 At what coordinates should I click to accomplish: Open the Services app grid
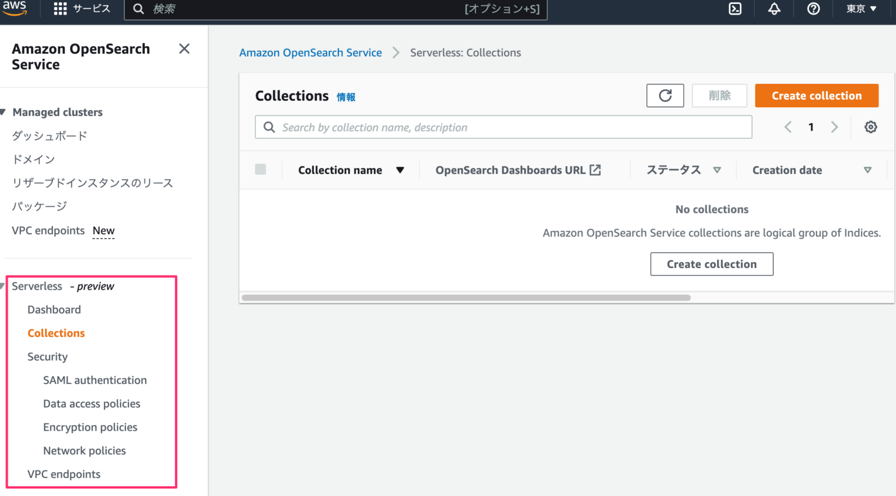pos(60,8)
